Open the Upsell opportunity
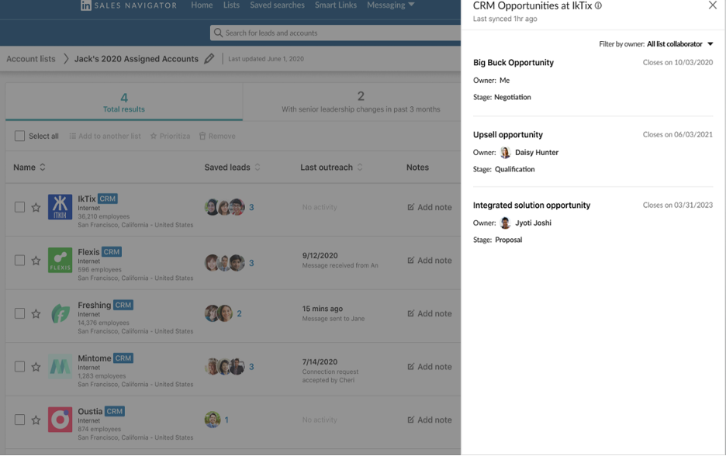 tap(508, 135)
